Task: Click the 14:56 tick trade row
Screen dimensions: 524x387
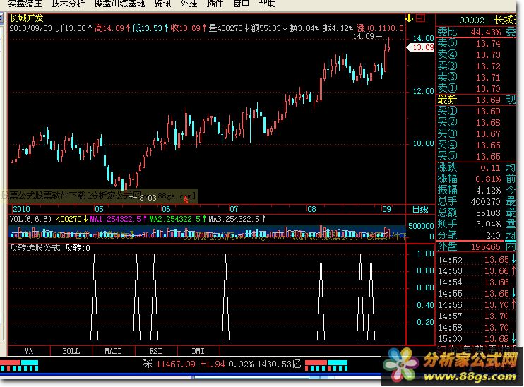Action: pyautogui.click(x=476, y=305)
